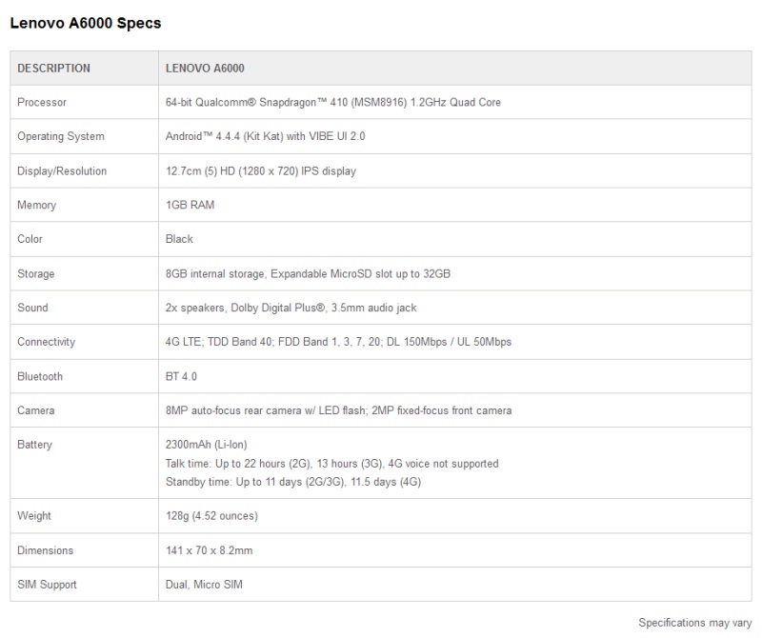This screenshot has width=762, height=638.
Task: Select the Standby time battery line
Action: coord(293,482)
